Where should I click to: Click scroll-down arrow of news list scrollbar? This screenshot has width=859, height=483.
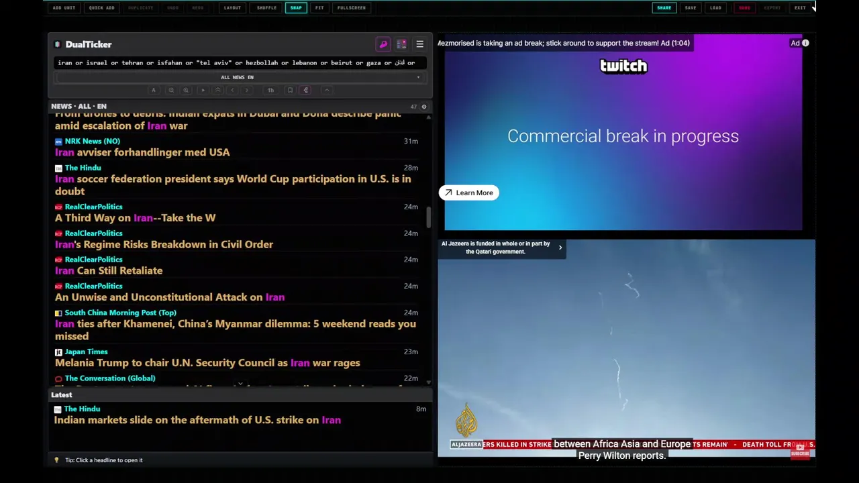point(428,382)
